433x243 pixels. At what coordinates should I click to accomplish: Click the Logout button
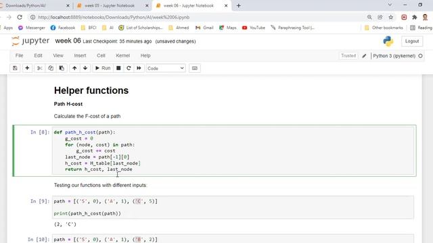(412, 41)
